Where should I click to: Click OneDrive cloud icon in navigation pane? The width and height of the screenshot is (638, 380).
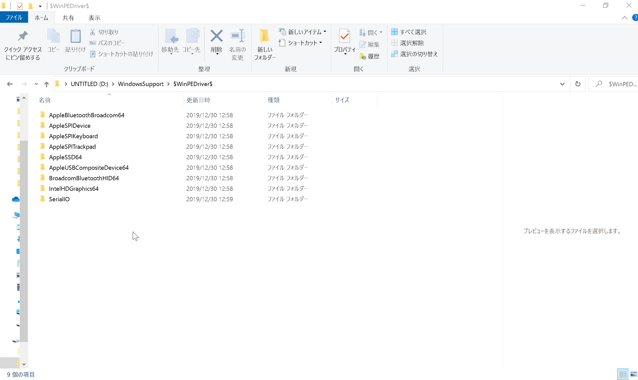pyautogui.click(x=16, y=199)
